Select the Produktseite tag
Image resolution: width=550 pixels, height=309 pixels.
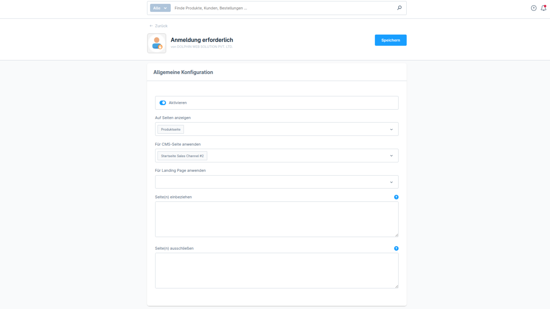pos(171,129)
